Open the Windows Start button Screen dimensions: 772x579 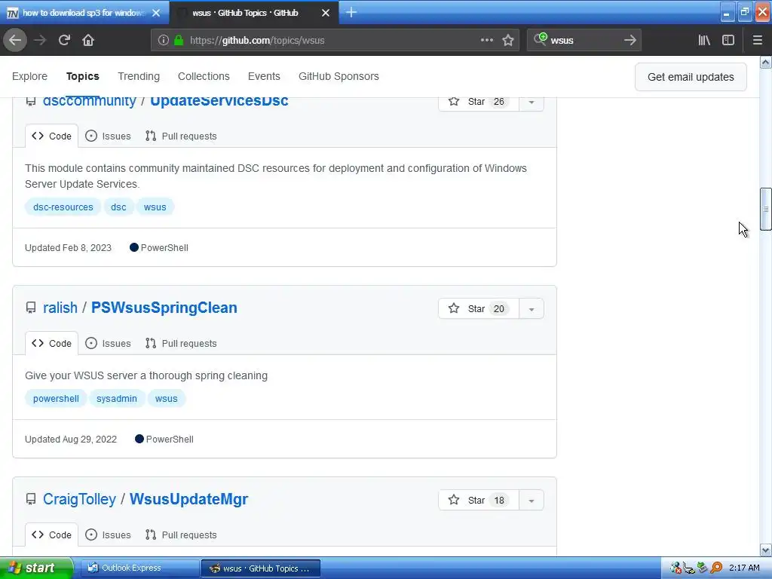click(36, 568)
